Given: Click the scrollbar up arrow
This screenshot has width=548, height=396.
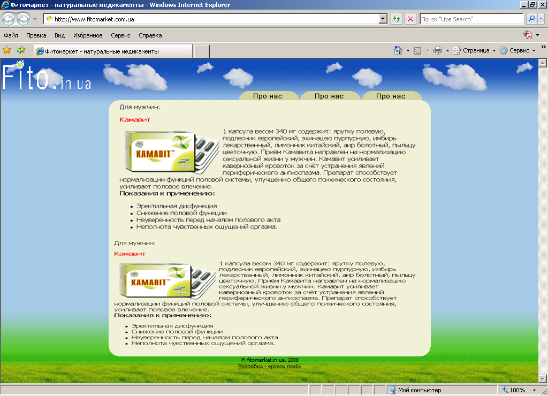Looking at the screenshot, I should tap(543, 63).
